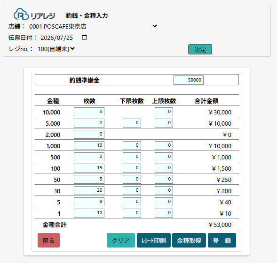Click the 上限枚数 column header
The height and width of the screenshot is (263, 277).
click(164, 101)
